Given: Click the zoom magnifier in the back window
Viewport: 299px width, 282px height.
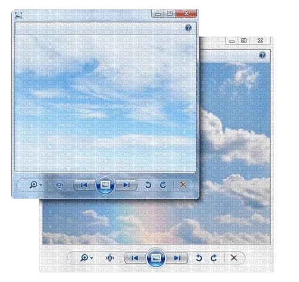Looking at the screenshot, I should (x=84, y=258).
